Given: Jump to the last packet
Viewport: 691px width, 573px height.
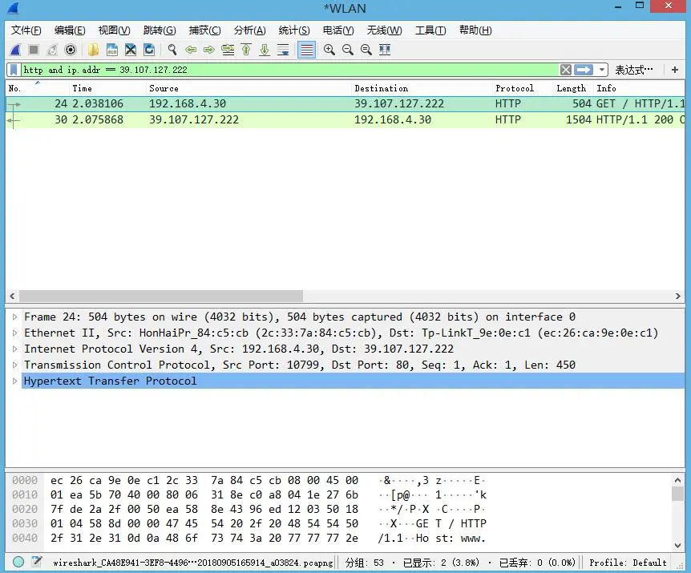Looking at the screenshot, I should click(265, 50).
